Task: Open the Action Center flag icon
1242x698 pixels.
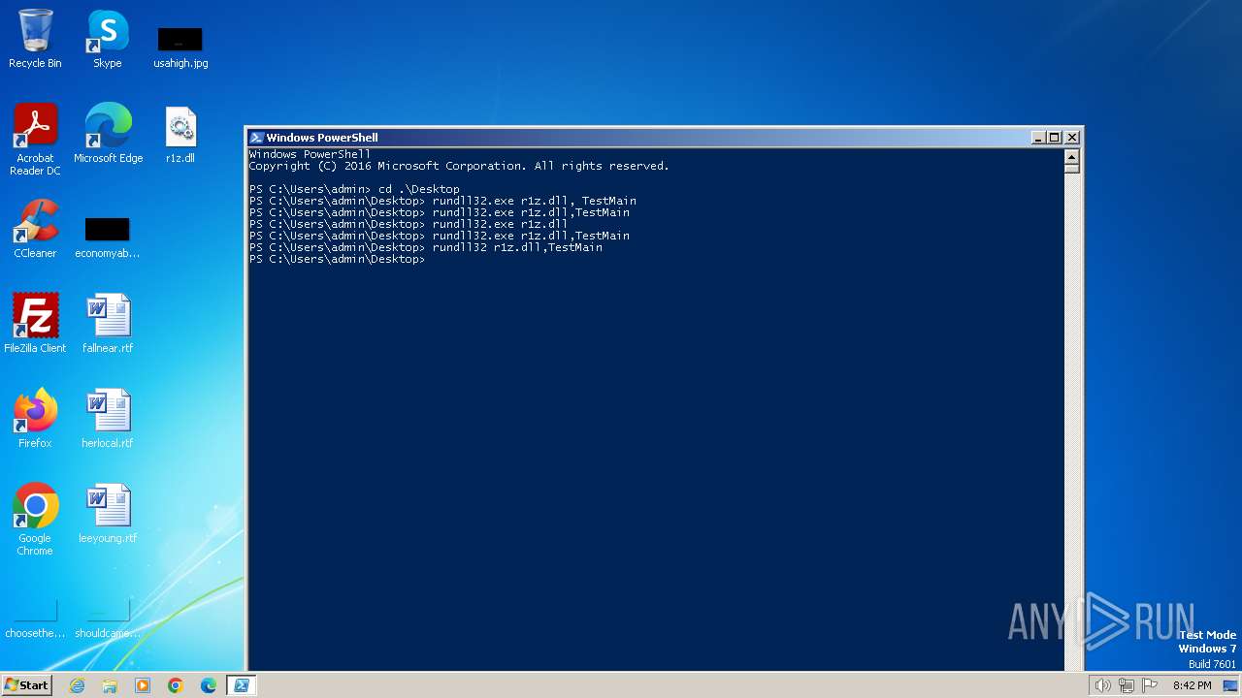Action: pos(1150,685)
